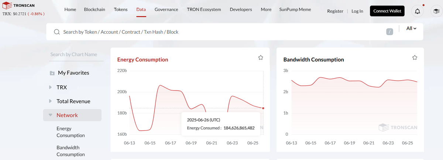Click the My Favorites folder icon

pyautogui.click(x=52, y=73)
